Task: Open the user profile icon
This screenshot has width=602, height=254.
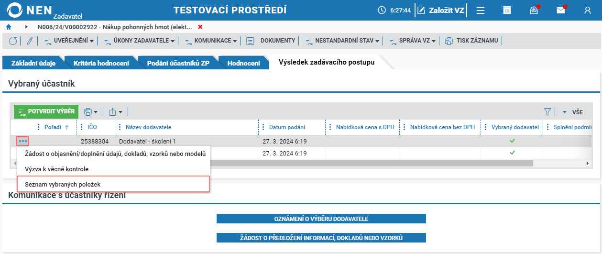Action: click(588, 10)
